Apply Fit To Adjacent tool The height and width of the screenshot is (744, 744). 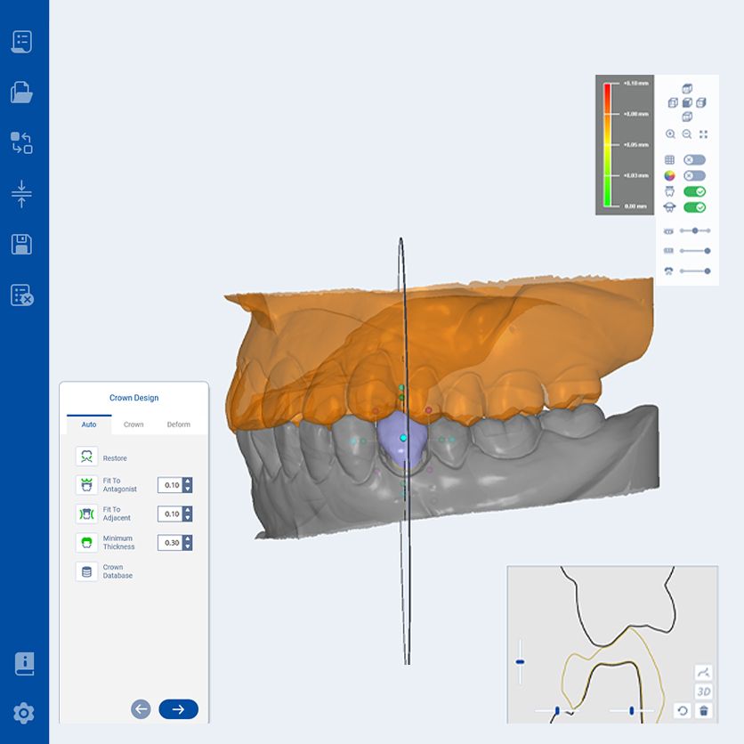[x=85, y=514]
